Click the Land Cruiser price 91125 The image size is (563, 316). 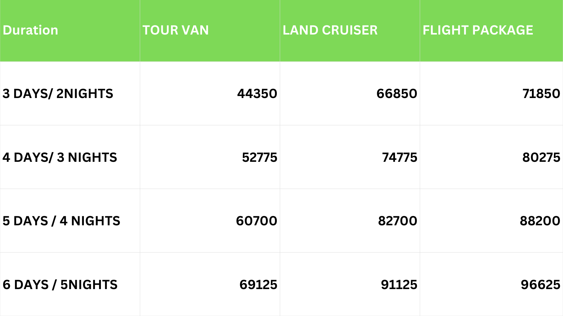(x=399, y=285)
